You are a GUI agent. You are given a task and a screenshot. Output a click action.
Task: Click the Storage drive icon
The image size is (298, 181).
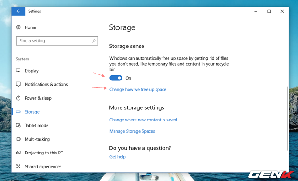pyautogui.click(x=18, y=112)
